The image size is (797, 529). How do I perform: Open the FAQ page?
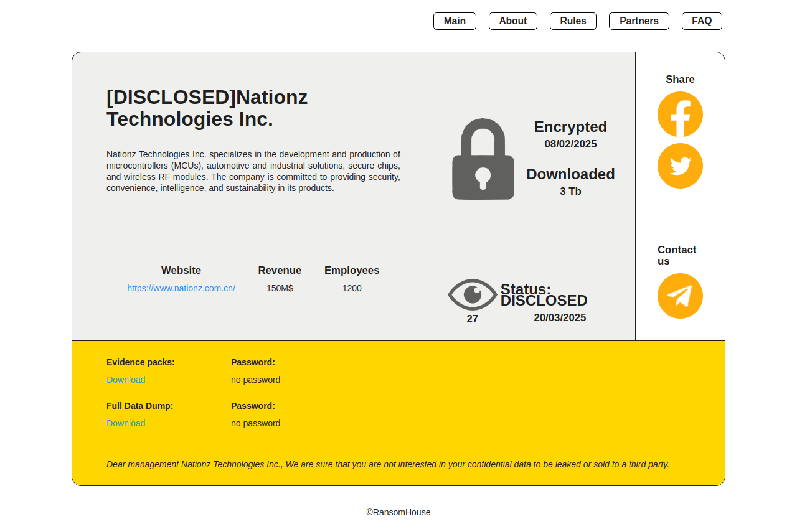tap(702, 21)
